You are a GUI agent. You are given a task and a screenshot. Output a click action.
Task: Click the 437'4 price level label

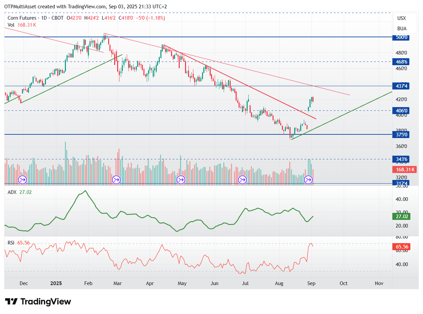tap(402, 86)
